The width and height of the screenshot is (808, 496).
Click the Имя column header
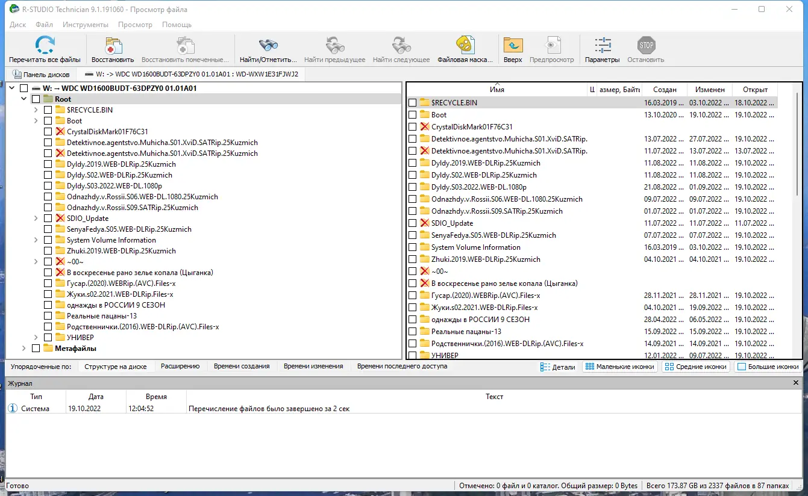(x=497, y=90)
